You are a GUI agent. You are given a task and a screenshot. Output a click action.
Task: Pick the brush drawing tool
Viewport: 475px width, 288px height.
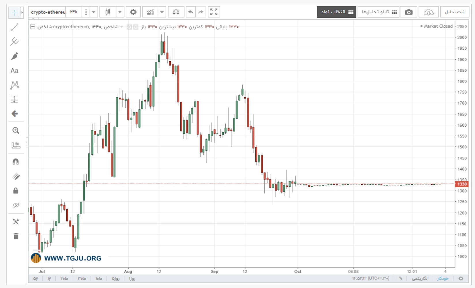(x=14, y=56)
